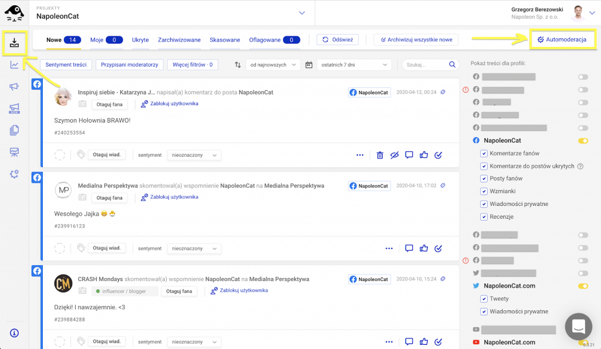Open link icon next to 2020-04-12 timestamp
The height and width of the screenshot is (349, 601).
tap(443, 92)
